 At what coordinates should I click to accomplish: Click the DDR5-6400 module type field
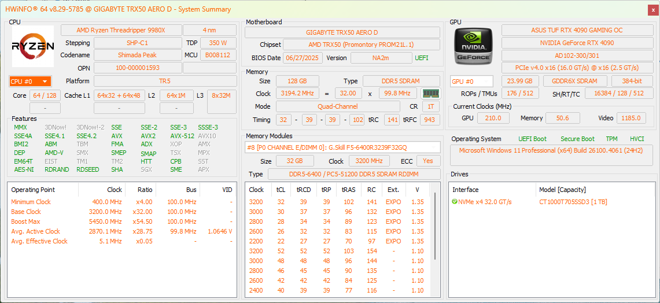coord(353,174)
